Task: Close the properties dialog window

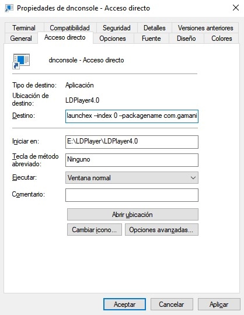Action: pos(236,8)
